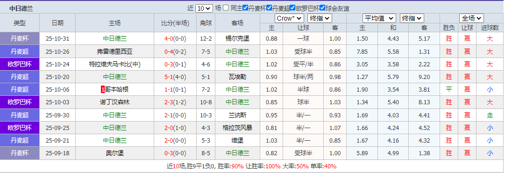Uncheck the 丹麦杯 filter checkbox

pyautogui.click(x=245, y=8)
